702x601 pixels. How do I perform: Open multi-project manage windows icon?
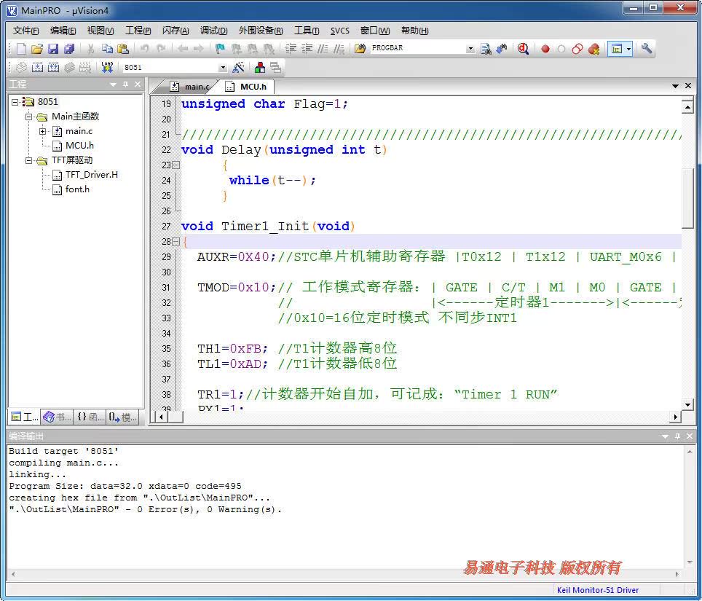(x=275, y=68)
